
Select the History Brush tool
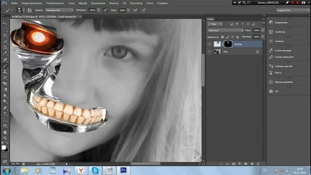[5, 77]
